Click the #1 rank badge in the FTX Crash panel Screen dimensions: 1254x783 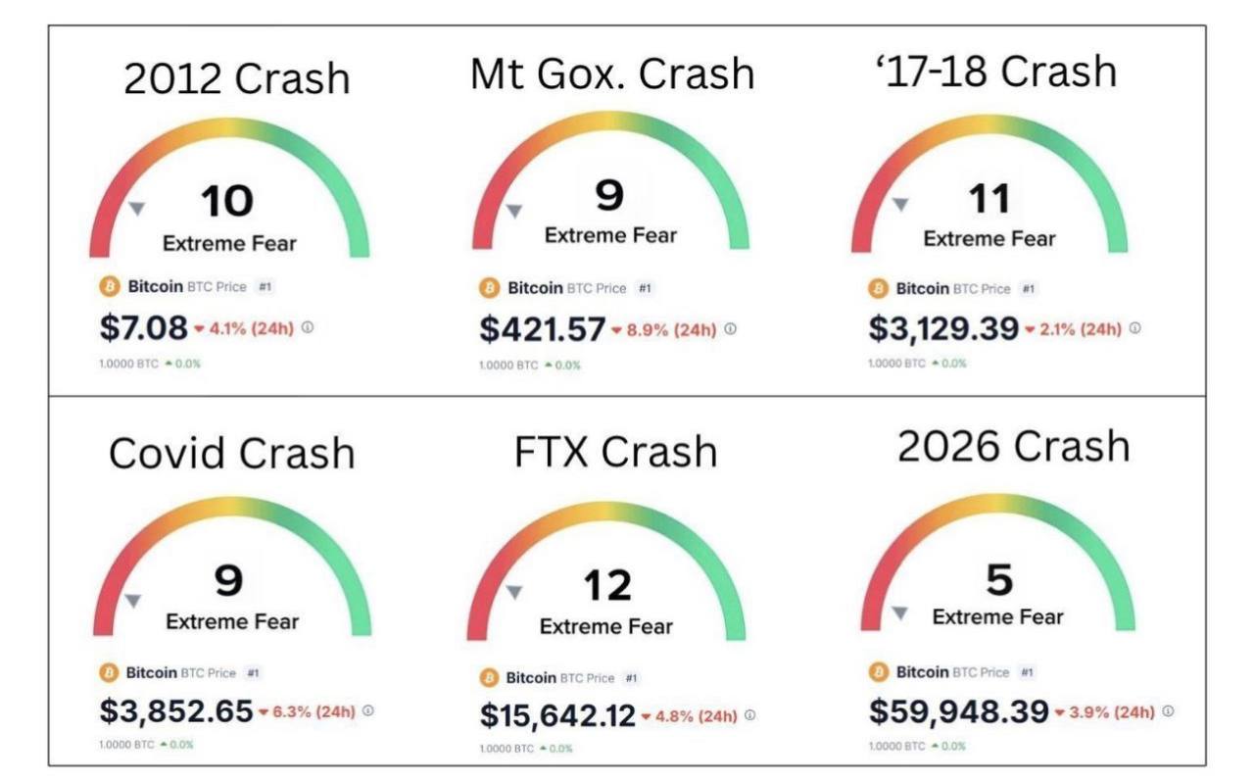click(x=631, y=678)
